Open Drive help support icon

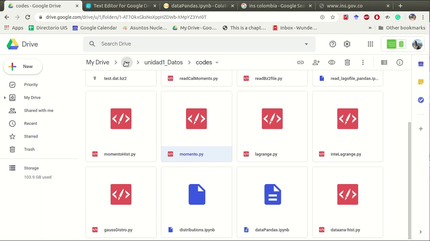[333, 44]
